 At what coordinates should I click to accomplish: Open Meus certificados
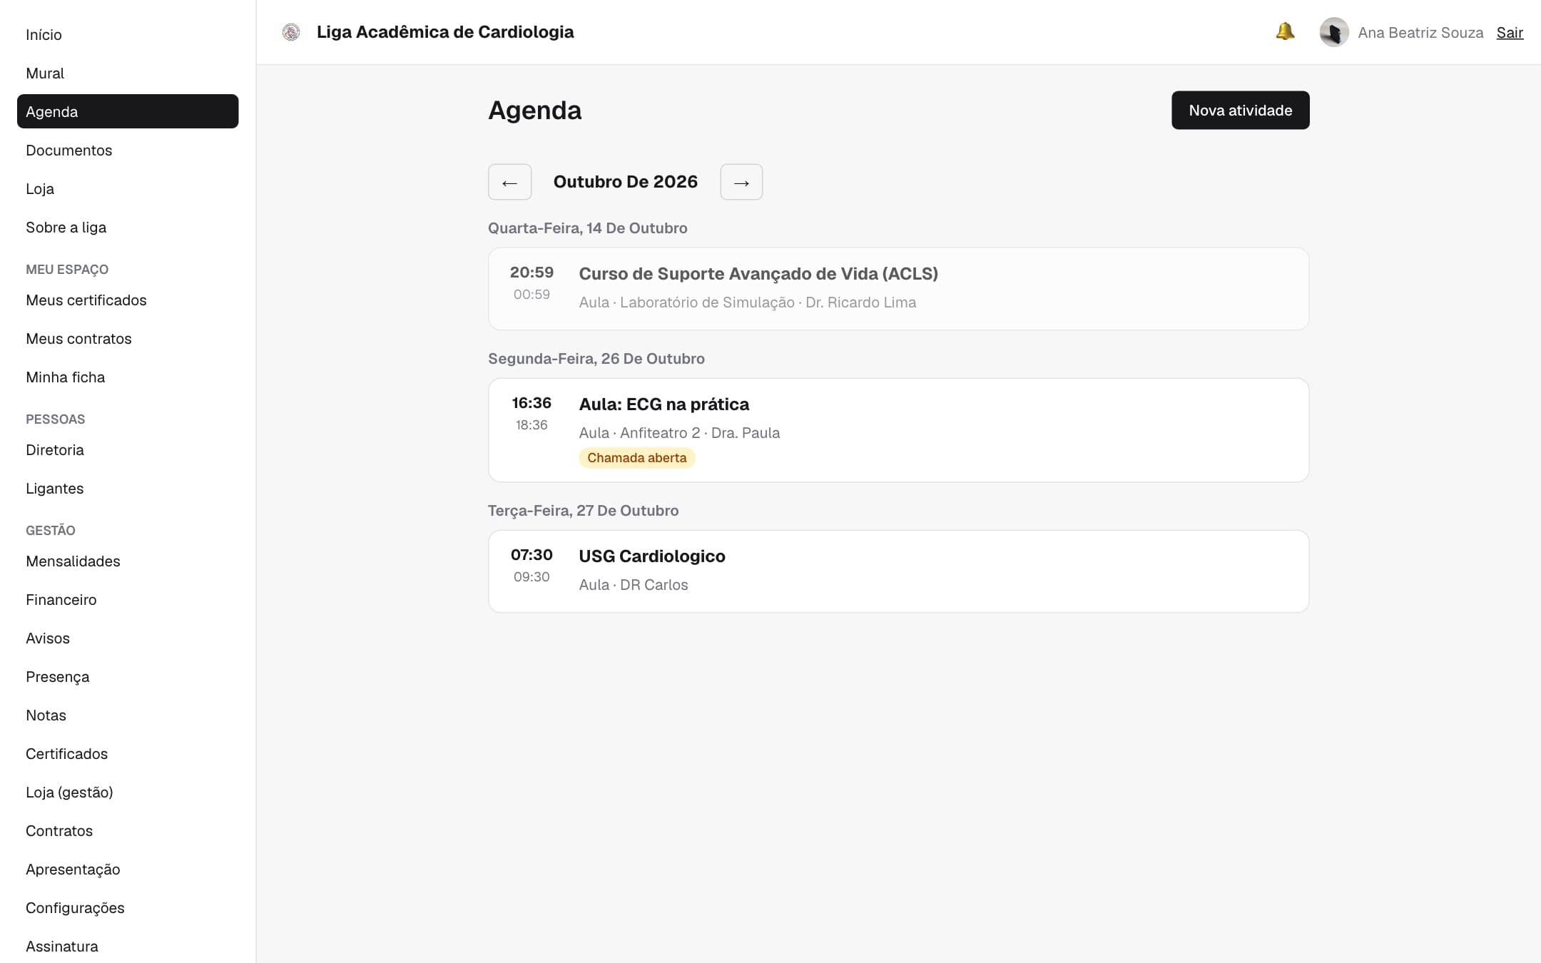(x=128, y=300)
